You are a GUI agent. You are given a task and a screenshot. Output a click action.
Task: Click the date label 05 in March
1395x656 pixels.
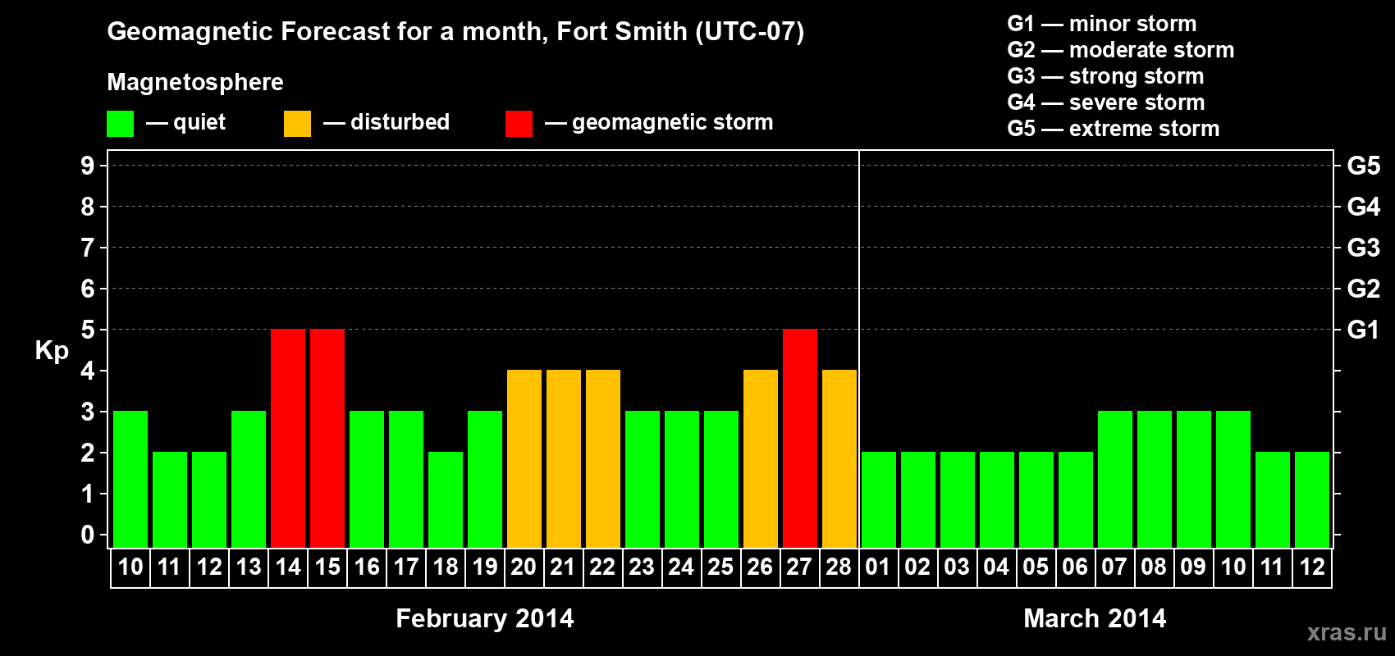1036,567
